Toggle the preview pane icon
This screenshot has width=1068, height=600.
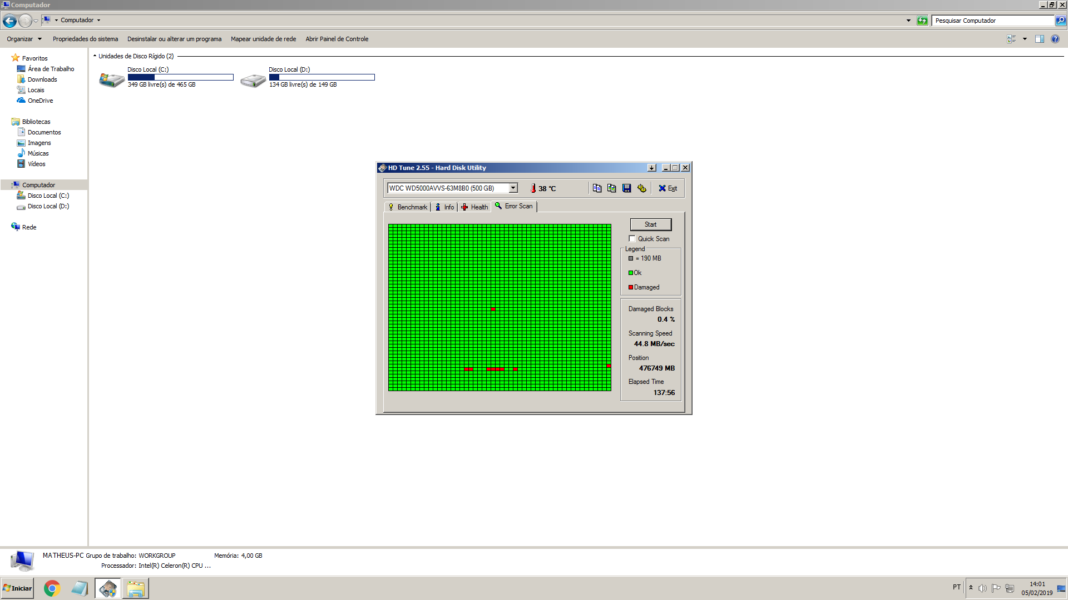[x=1039, y=39]
